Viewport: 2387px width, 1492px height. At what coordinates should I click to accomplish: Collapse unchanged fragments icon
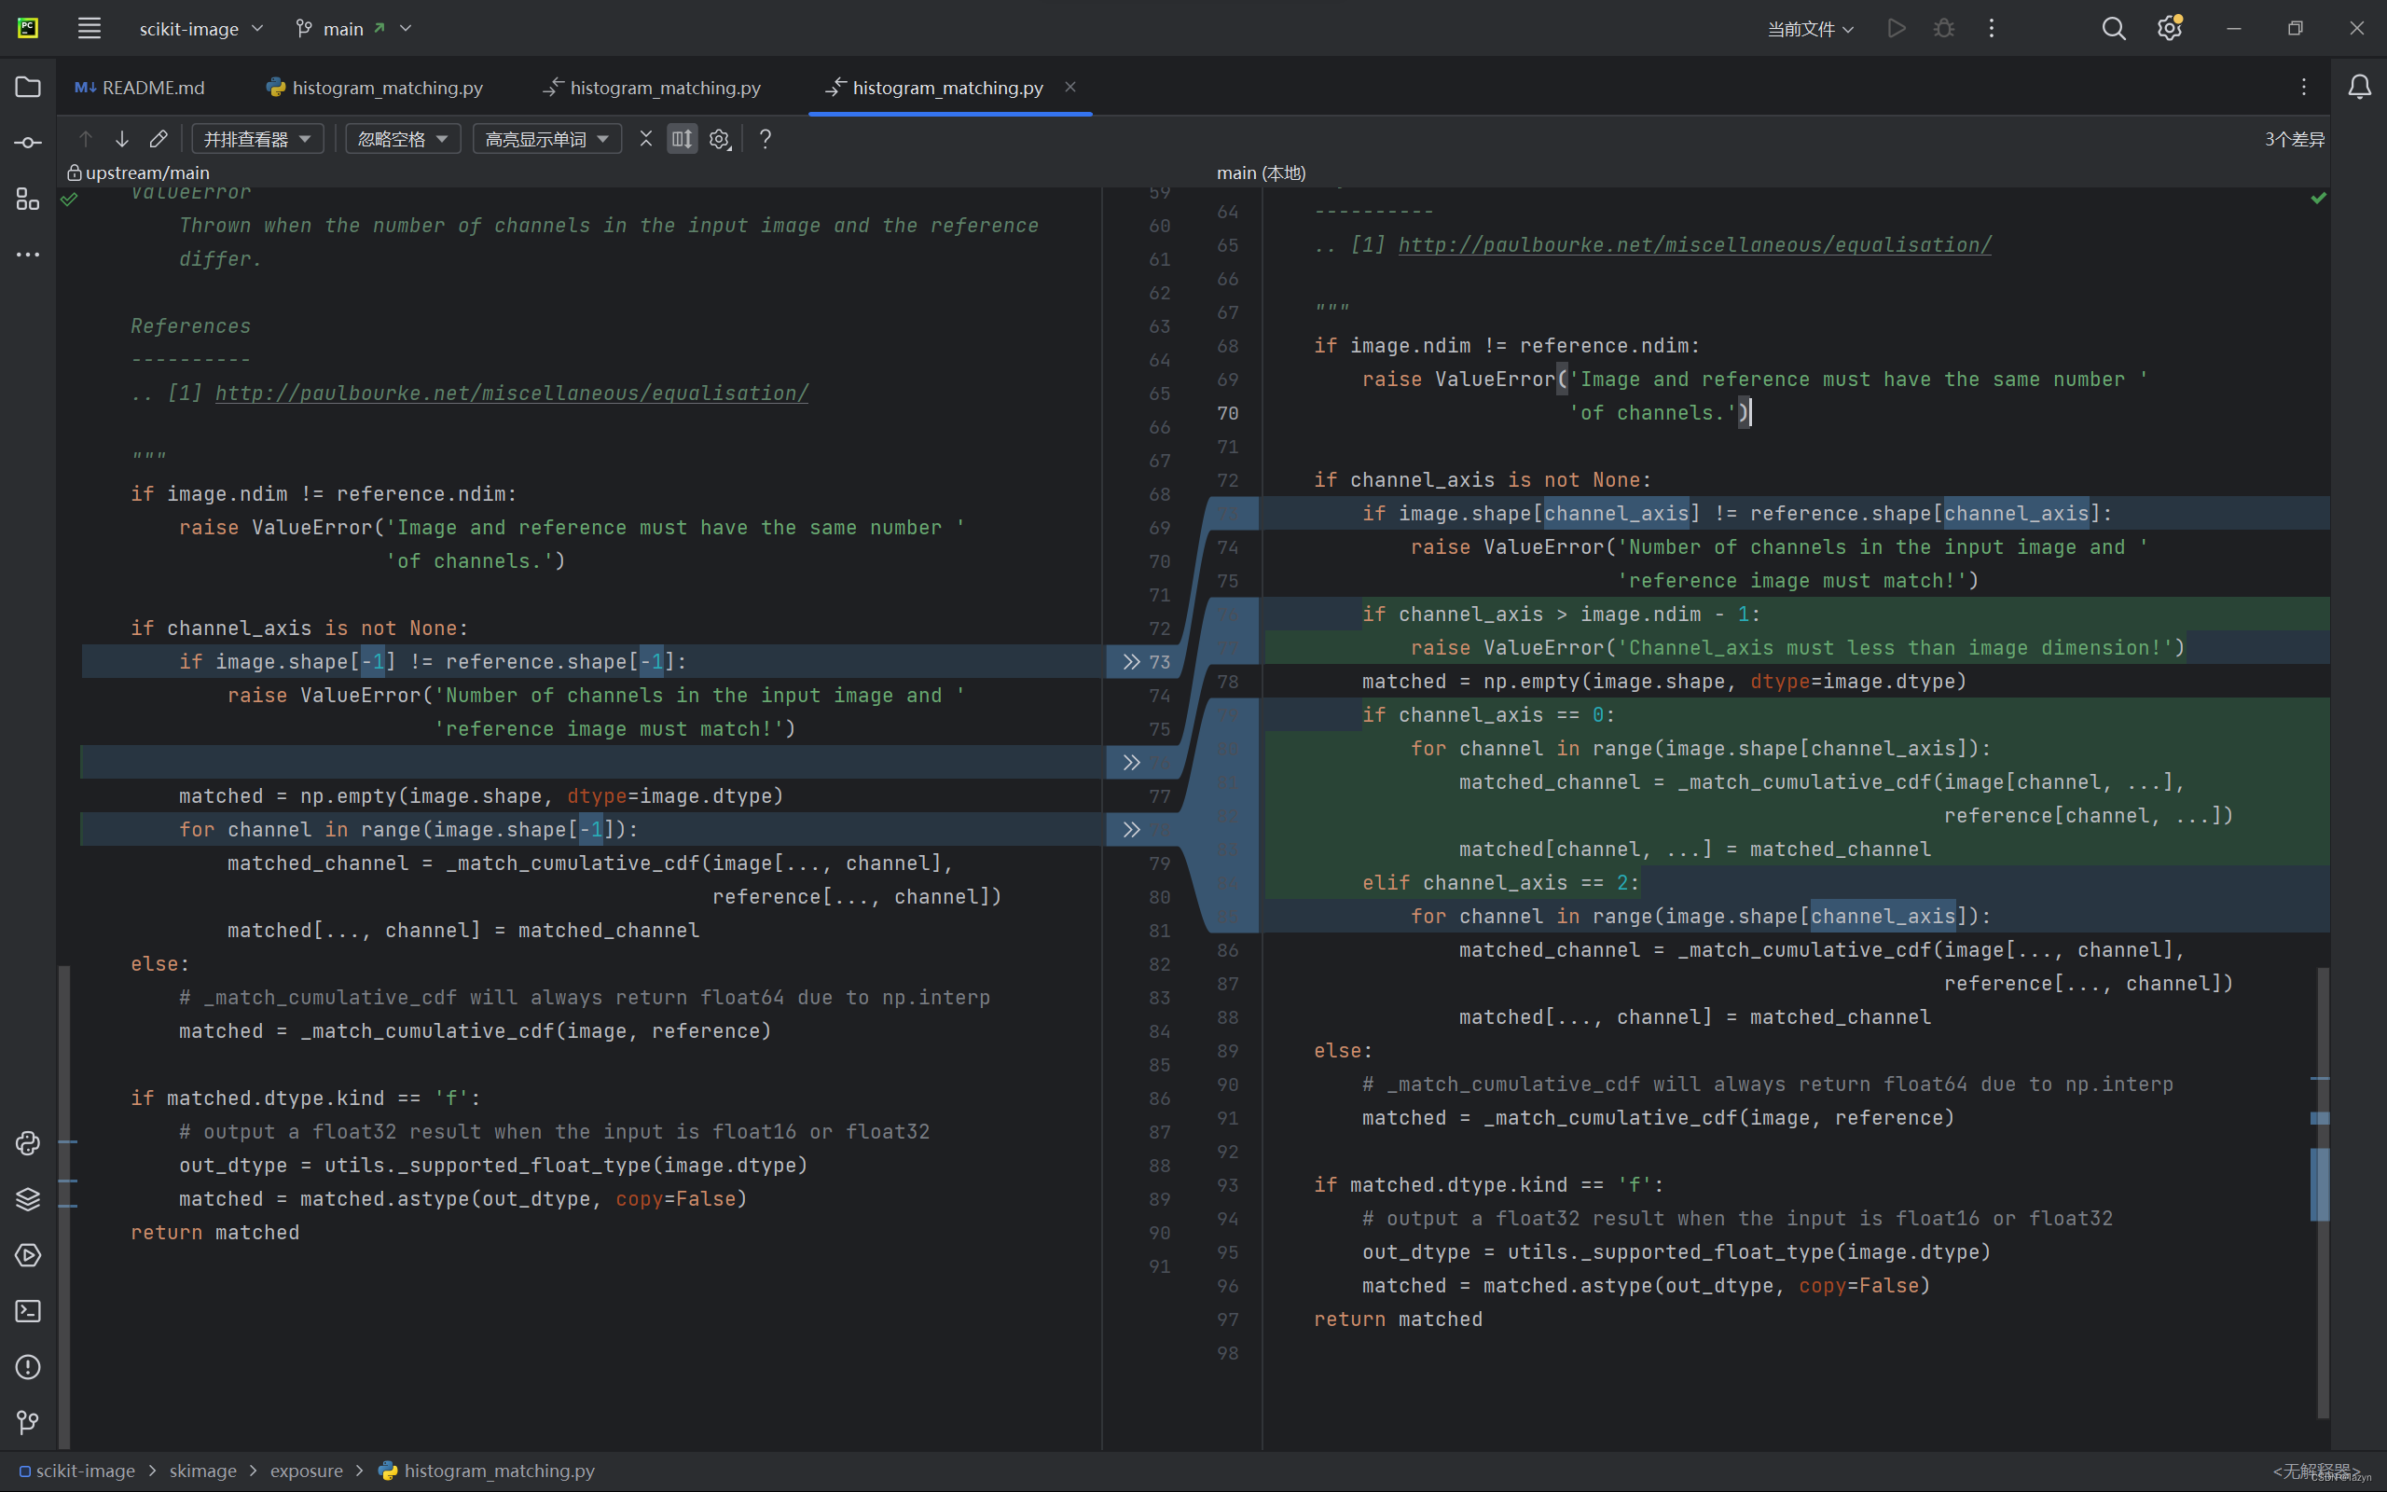(x=645, y=139)
